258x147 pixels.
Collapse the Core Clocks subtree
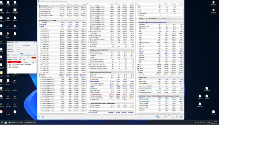click(39, 28)
